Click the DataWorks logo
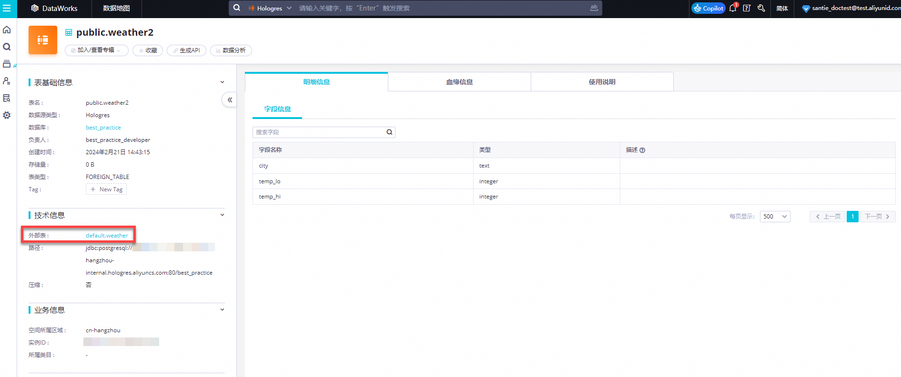 [54, 8]
